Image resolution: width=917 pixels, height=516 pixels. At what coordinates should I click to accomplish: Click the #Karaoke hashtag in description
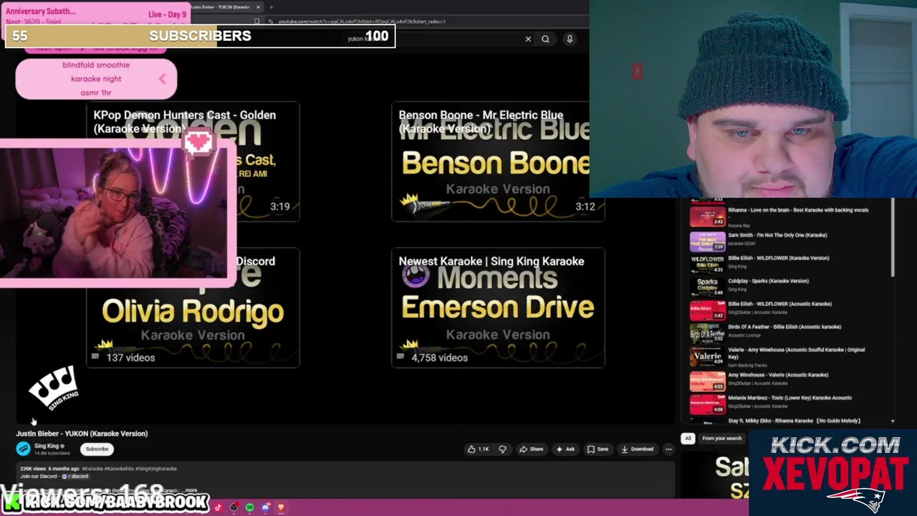(x=93, y=469)
